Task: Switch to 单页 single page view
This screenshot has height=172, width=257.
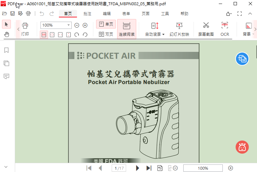Action: (x=106, y=24)
